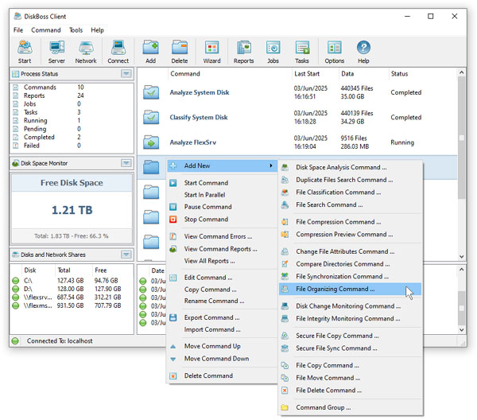477x420 pixels.
Task: Open the Network toolbar icon
Action: tap(86, 52)
